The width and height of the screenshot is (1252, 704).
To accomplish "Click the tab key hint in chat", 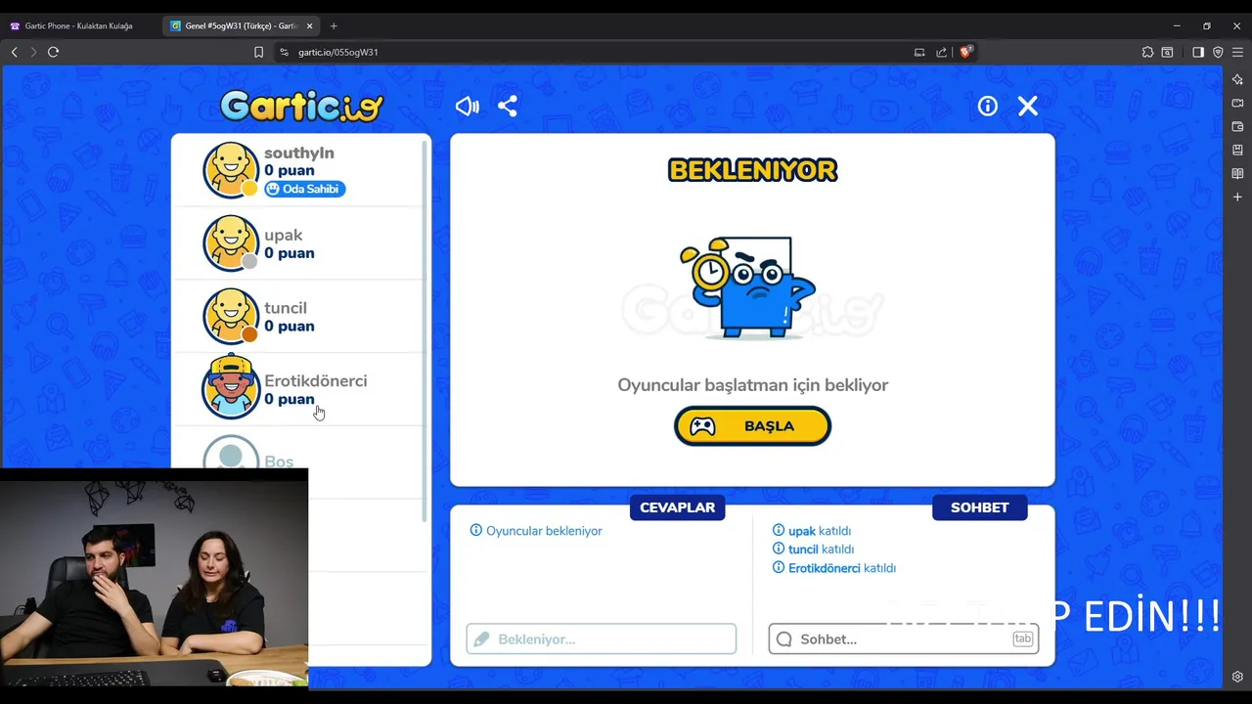I will coord(1023,638).
